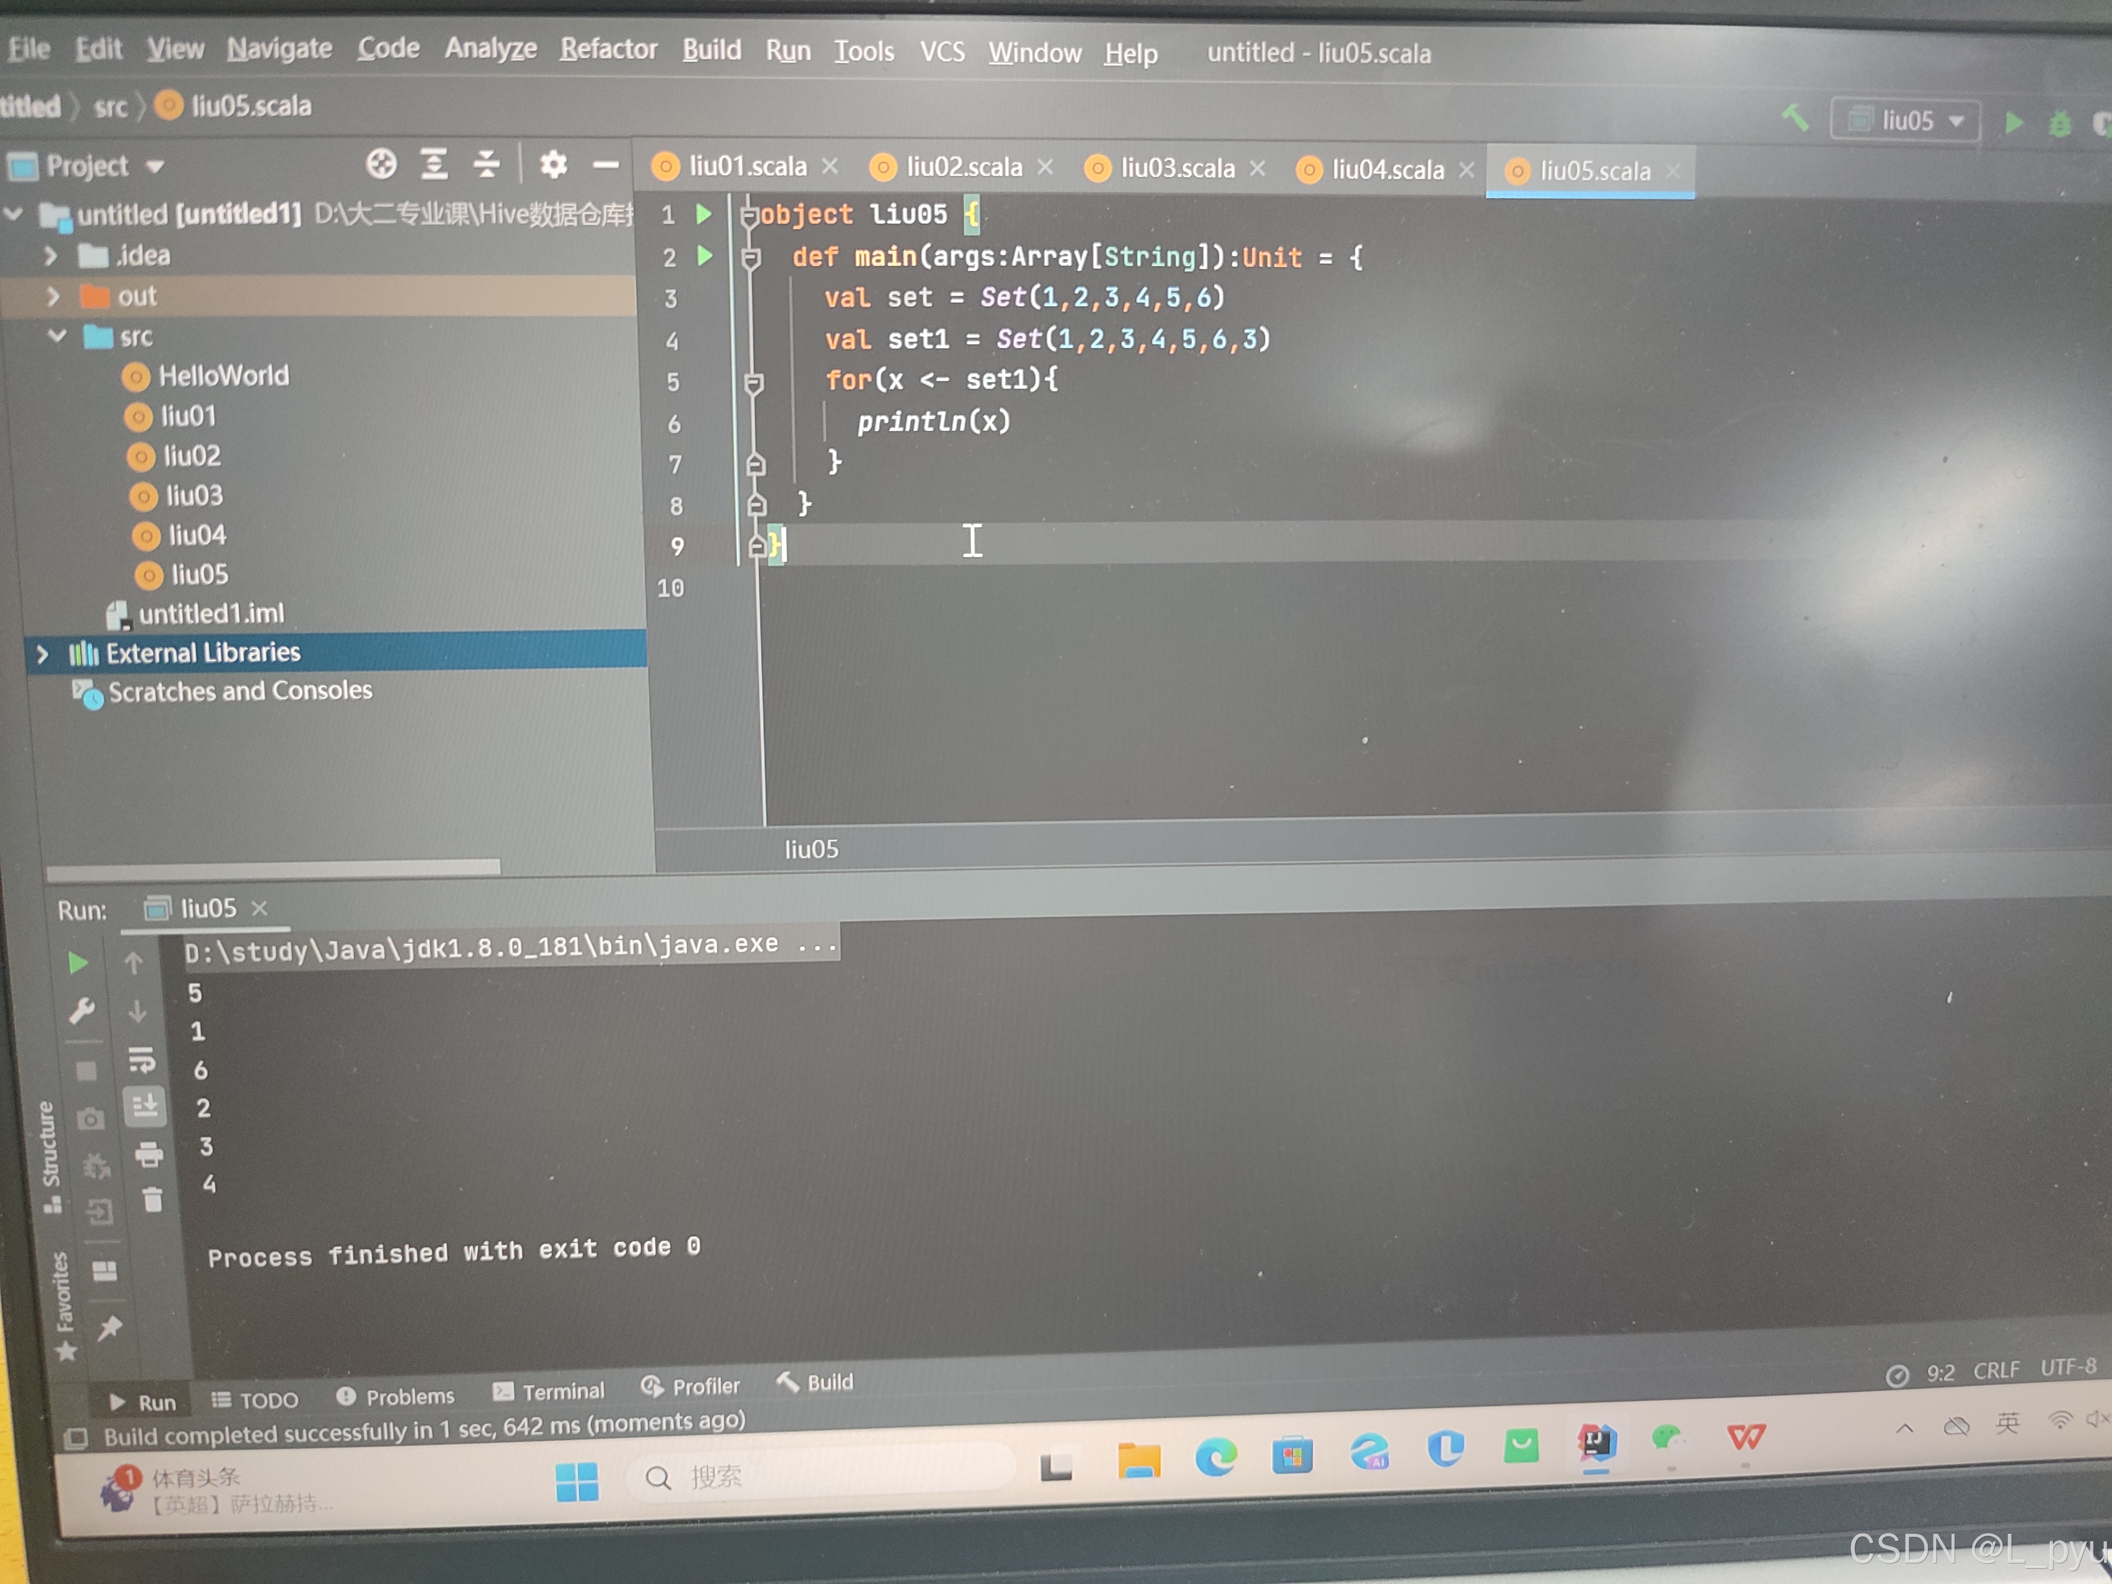This screenshot has height=1584, width=2112.
Task: Open the Refactor menu
Action: 608,49
